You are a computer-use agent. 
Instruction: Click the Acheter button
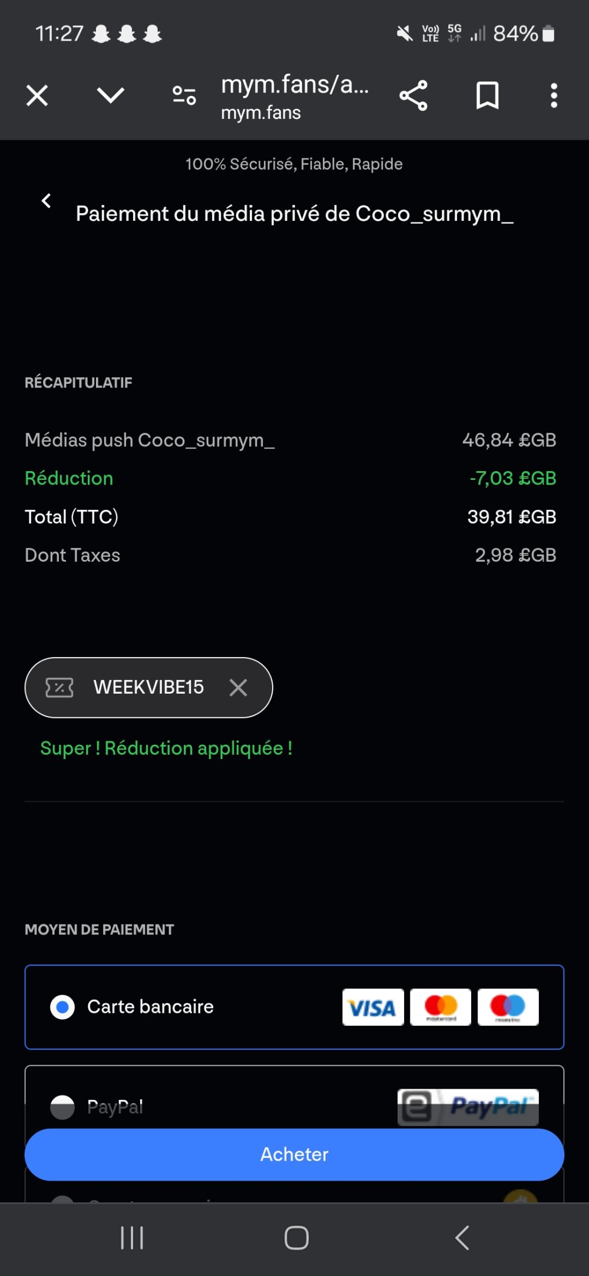click(x=294, y=1155)
